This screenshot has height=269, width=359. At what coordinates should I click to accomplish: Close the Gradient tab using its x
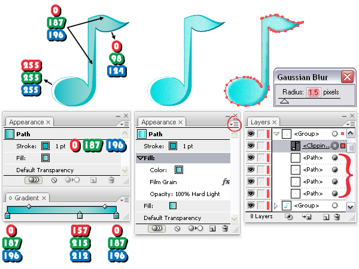pyautogui.click(x=44, y=198)
